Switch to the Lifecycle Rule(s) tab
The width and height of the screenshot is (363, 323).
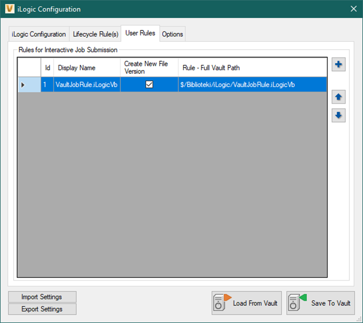[95, 34]
